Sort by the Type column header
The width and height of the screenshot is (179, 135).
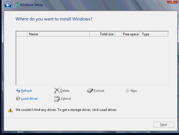coord(154,34)
